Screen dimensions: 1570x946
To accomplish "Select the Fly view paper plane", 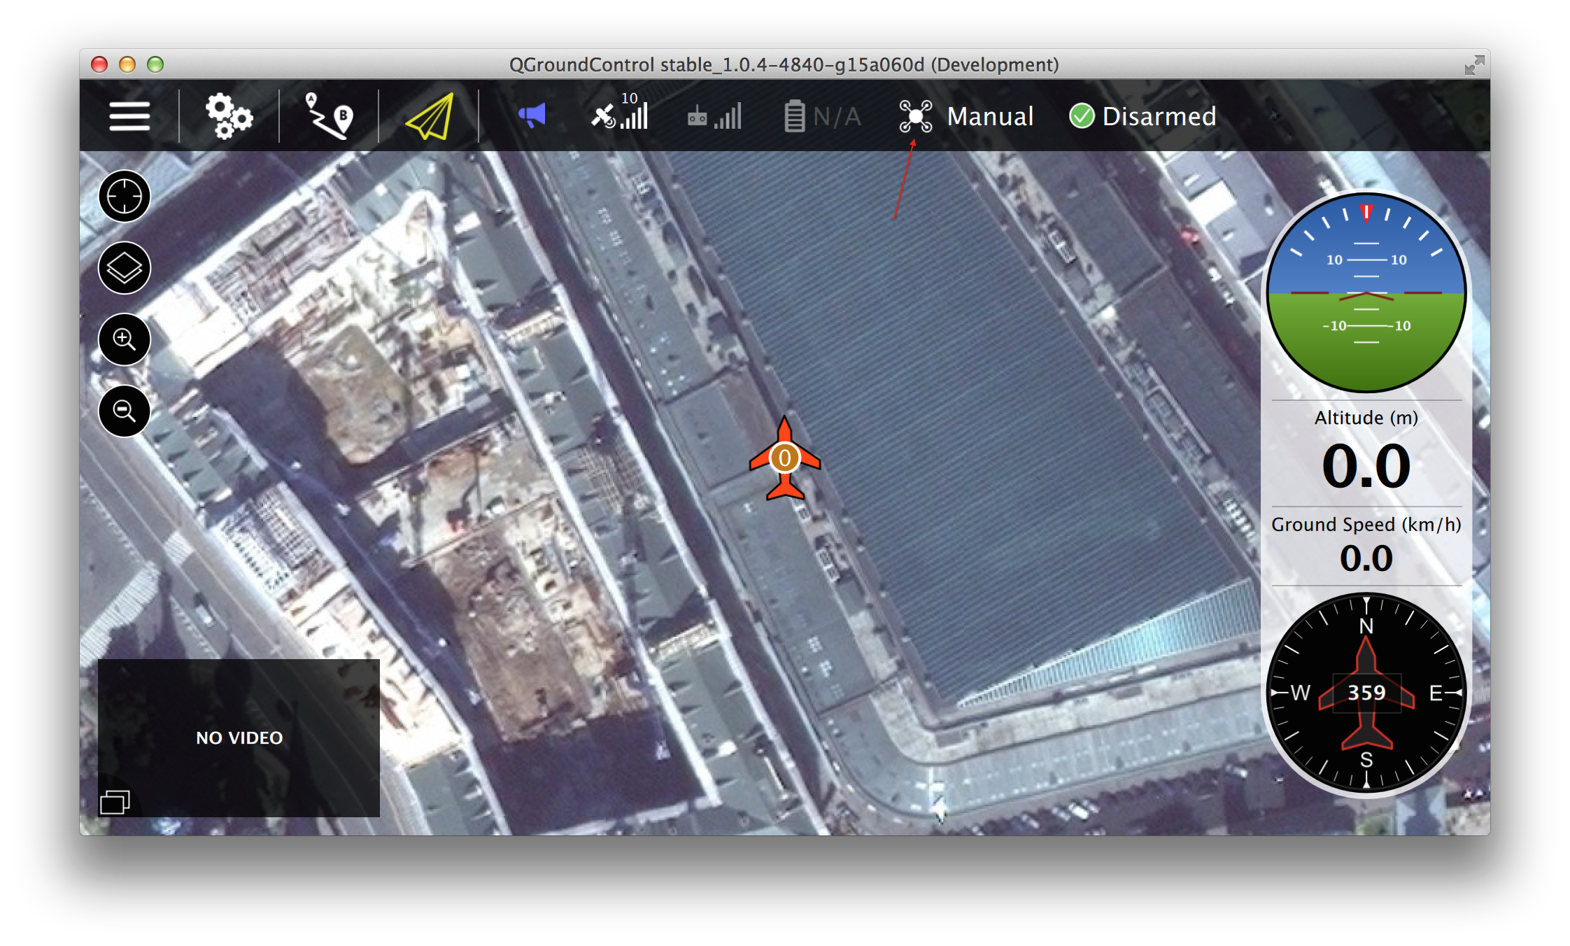I will pyautogui.click(x=429, y=116).
